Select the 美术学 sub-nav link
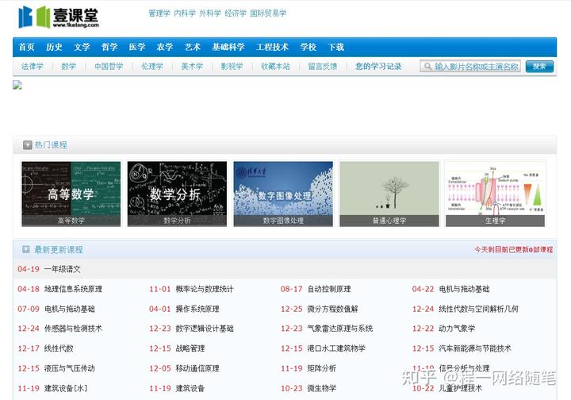Viewport: 571px width, 400px height. pos(192,67)
